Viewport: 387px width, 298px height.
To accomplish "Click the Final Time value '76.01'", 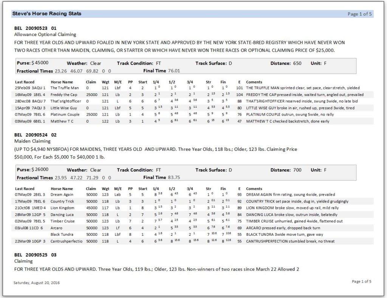I will coord(174,71).
